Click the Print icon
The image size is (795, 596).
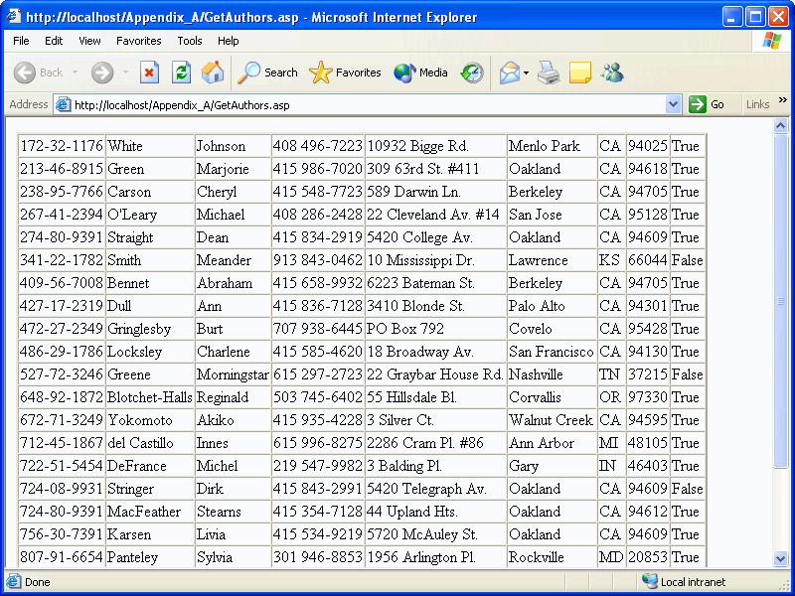coord(549,73)
